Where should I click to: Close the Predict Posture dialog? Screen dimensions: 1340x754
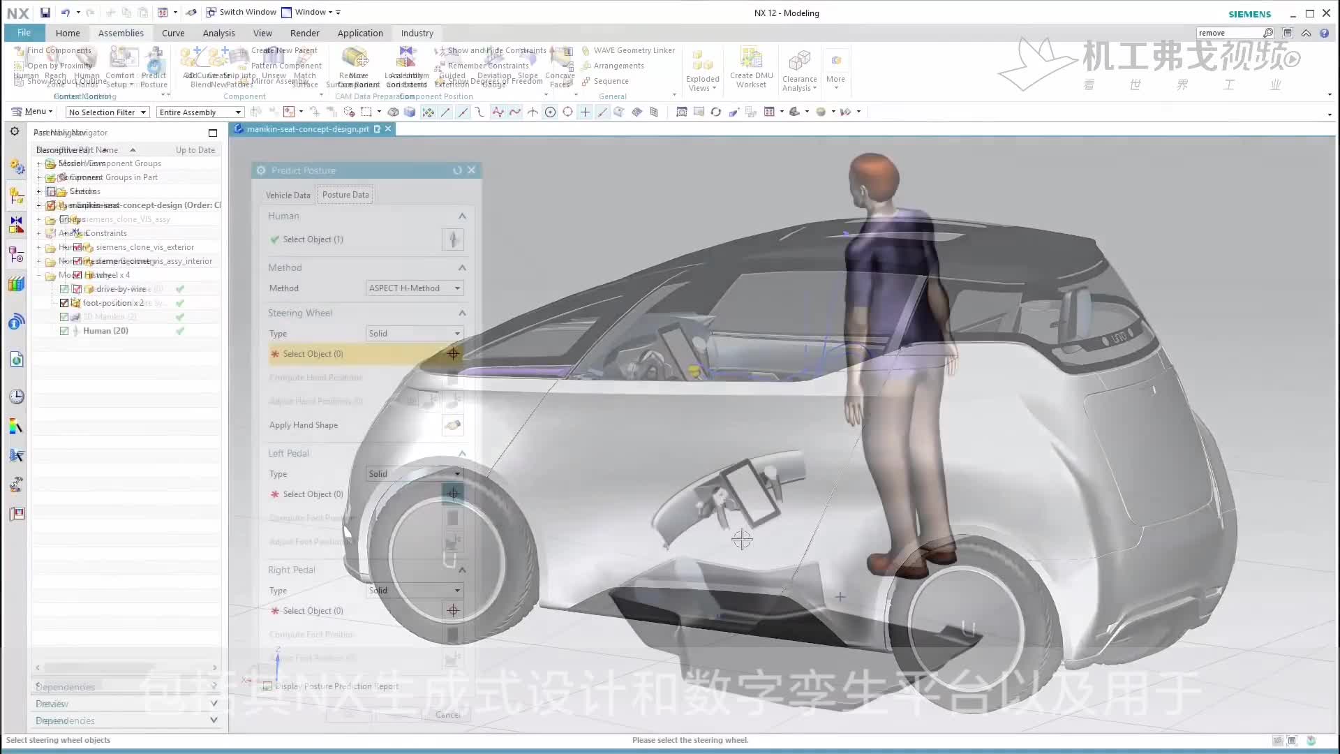(x=472, y=170)
